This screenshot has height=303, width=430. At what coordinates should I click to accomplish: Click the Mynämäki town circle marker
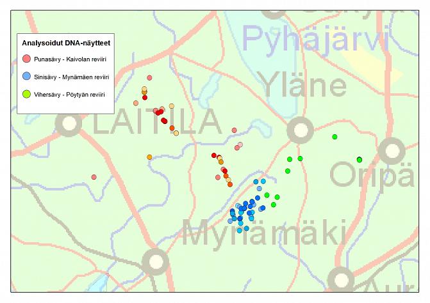155,261
